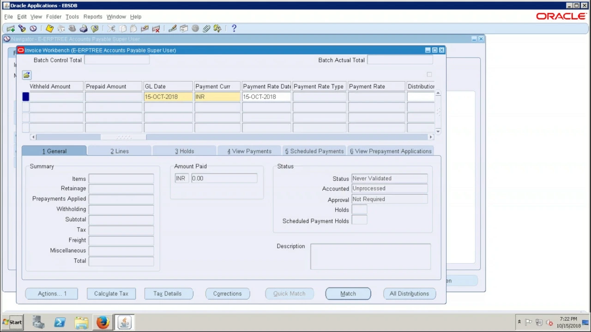Screen dimensions: 591x332
Task: Click the Attachments paperclip icon
Action: coord(206,29)
